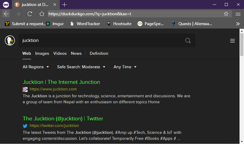Open the Hootsuite bookmark
Screen dimensions: 244x144
(119, 24)
